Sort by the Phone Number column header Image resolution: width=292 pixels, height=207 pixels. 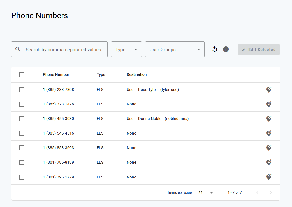56,74
